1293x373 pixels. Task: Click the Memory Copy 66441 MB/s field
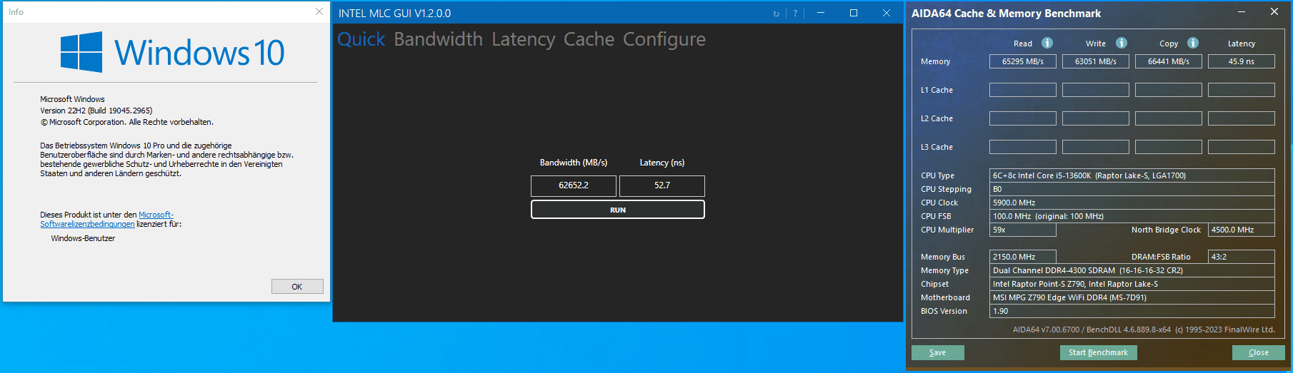1169,61
